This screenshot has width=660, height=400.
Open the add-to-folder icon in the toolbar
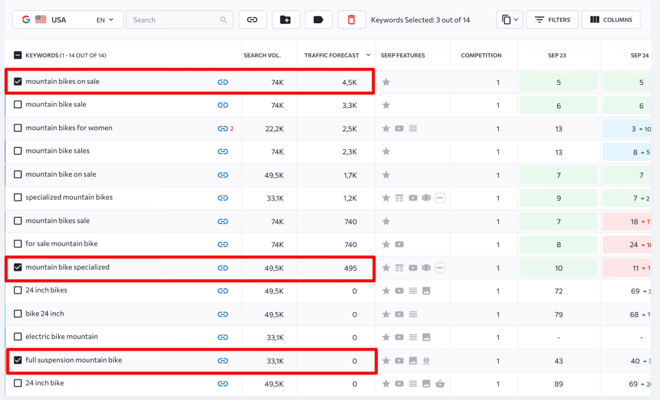pos(286,19)
